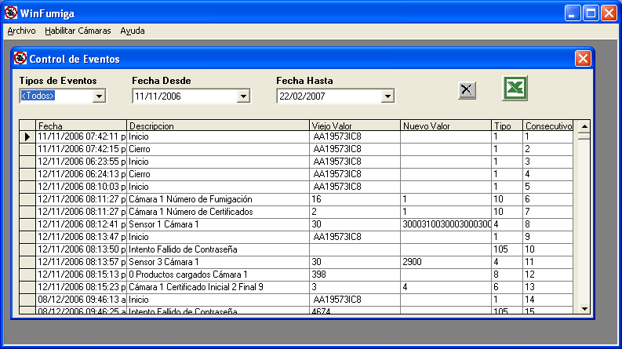
Task: Click Consecutivo cell '14'
Action: (547, 300)
